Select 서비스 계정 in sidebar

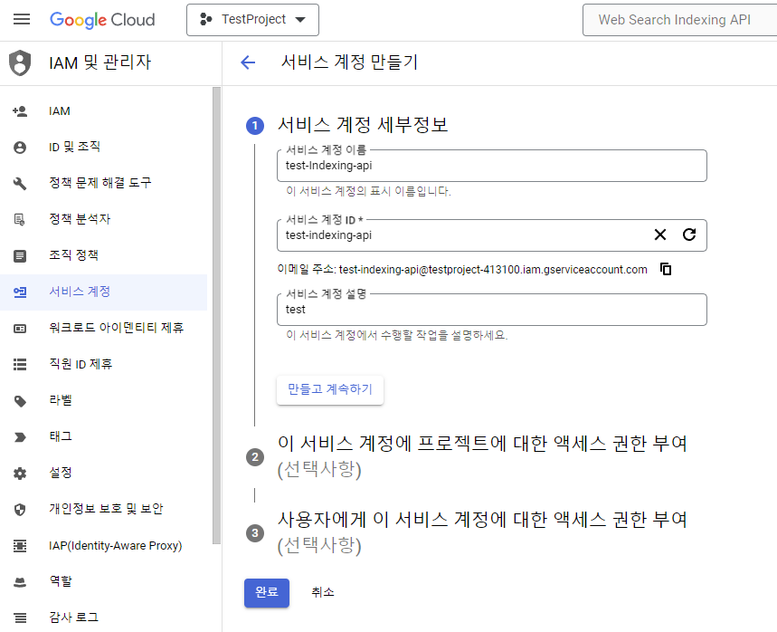tap(103, 292)
